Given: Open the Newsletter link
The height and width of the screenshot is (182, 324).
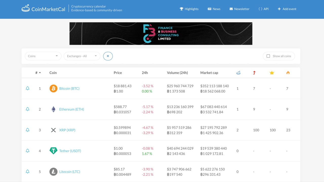Looking at the screenshot, I should pyautogui.click(x=239, y=9).
